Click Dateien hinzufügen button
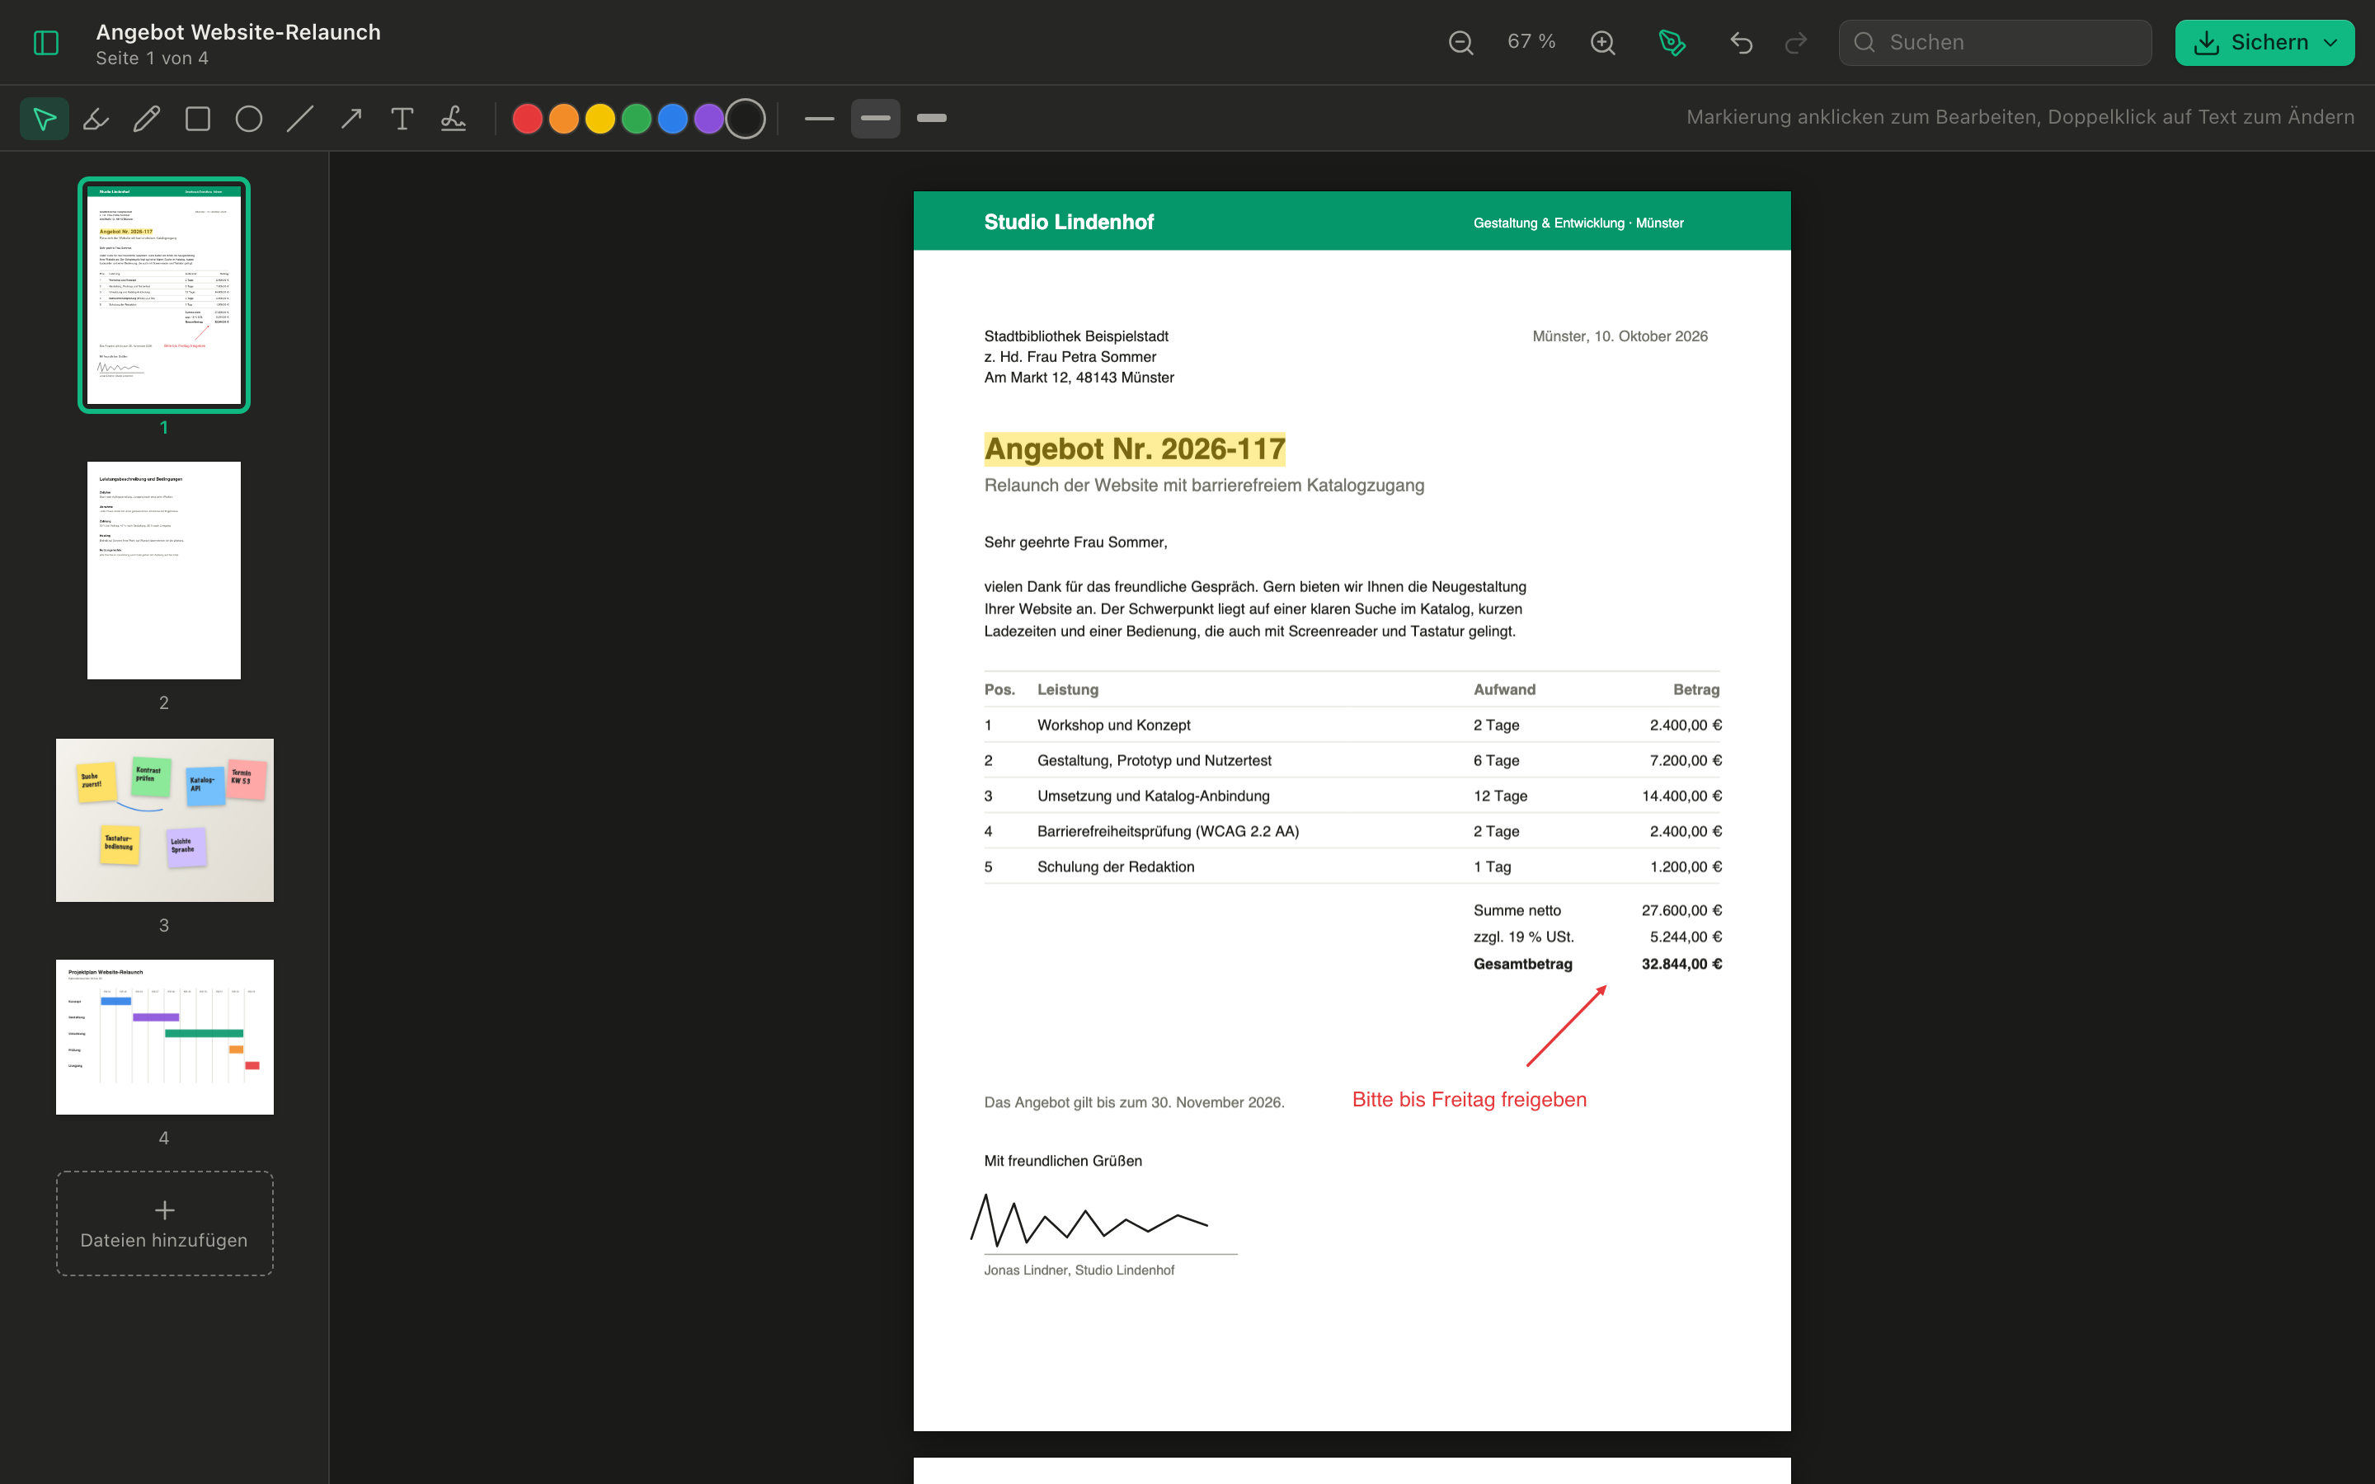This screenshot has height=1484, width=2375. point(165,1223)
